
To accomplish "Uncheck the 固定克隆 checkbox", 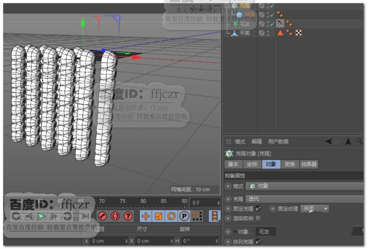I will (258, 209).
